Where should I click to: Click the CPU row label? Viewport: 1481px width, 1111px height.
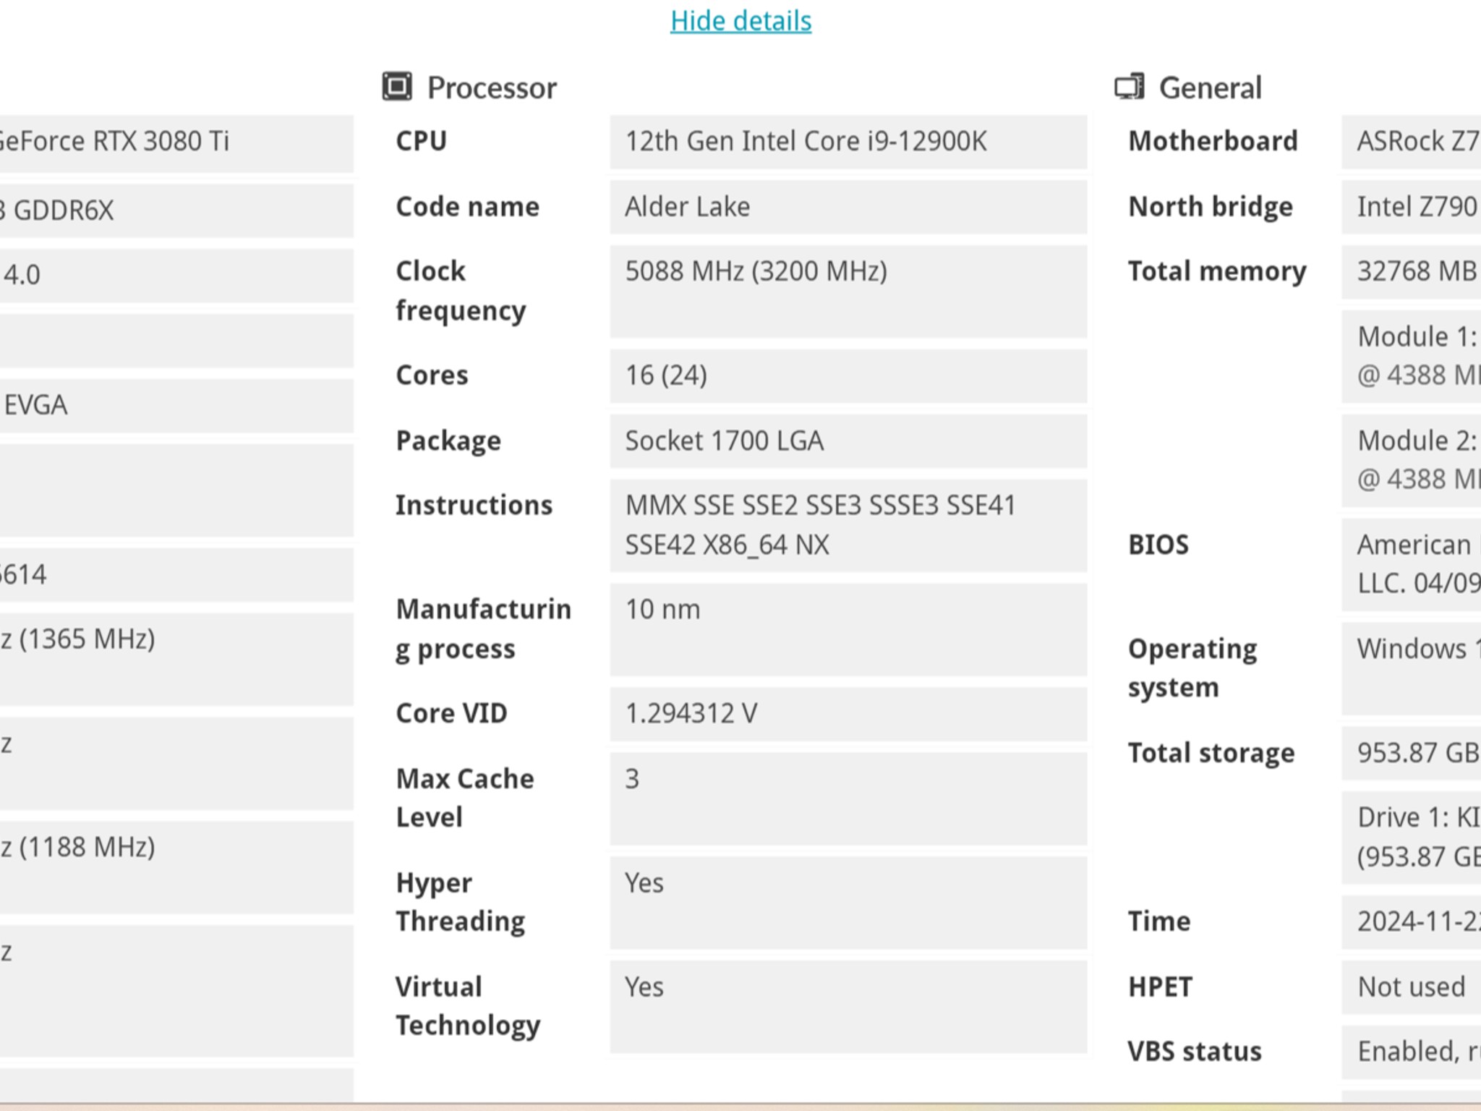[x=422, y=141]
